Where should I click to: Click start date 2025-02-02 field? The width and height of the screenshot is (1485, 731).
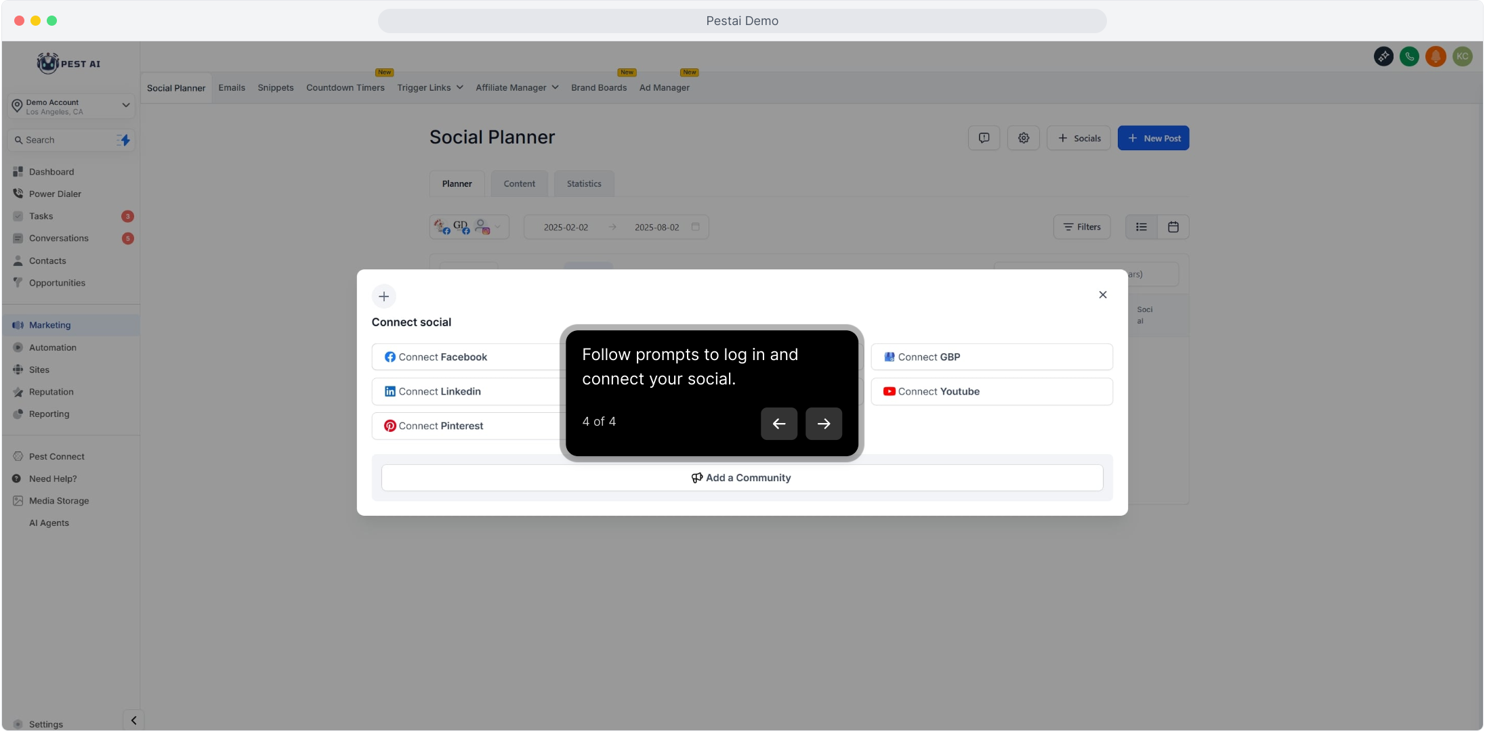566,227
